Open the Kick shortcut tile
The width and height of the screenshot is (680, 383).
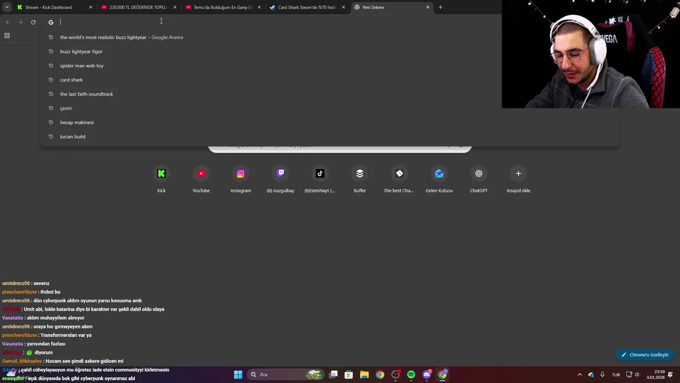tap(161, 180)
